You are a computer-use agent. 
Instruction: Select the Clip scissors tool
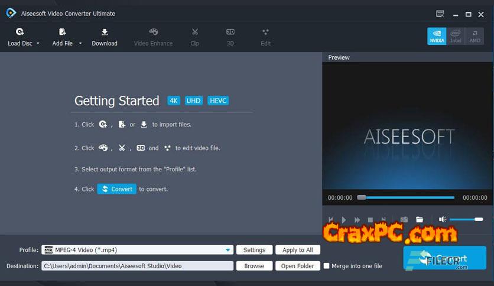195,32
